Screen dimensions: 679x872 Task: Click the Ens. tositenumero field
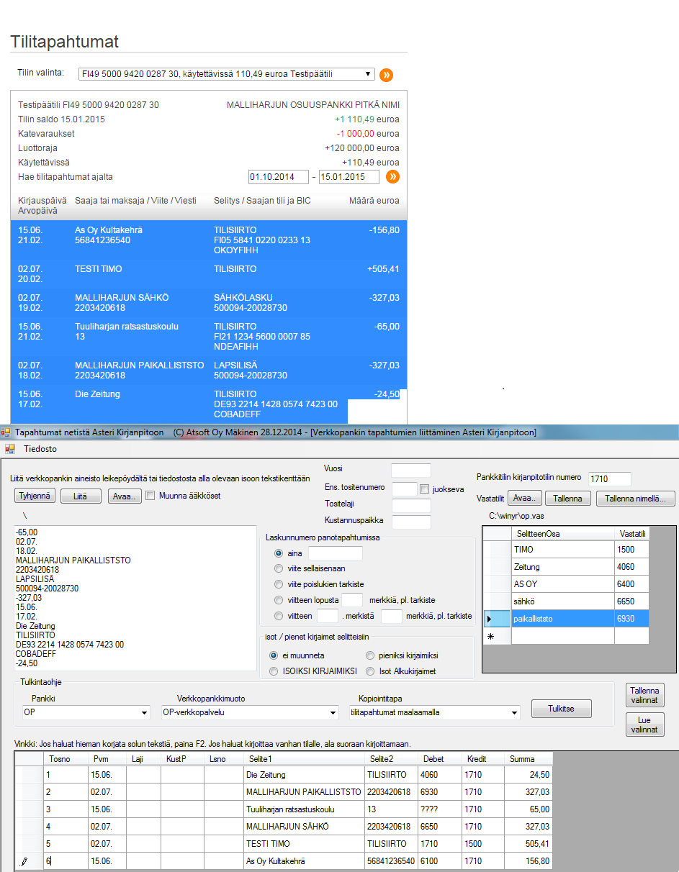tap(405, 489)
